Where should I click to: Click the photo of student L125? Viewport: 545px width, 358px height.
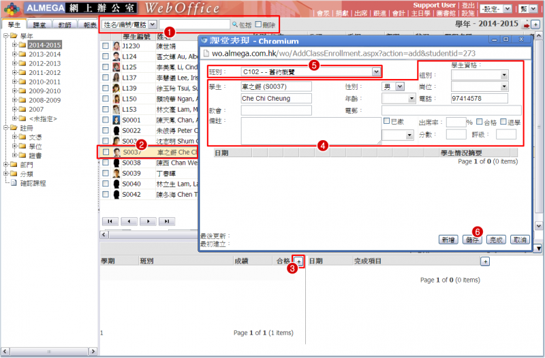(116, 67)
